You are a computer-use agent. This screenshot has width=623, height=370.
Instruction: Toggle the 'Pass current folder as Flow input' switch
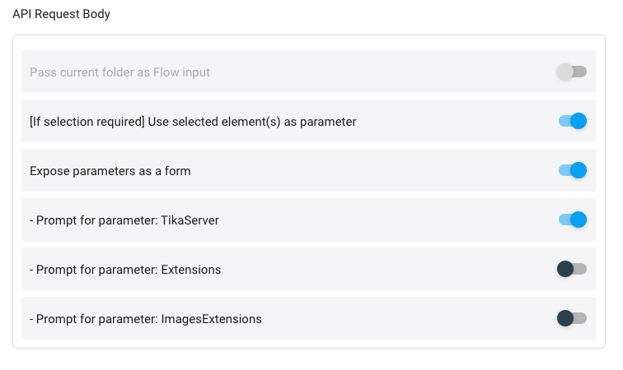[x=572, y=72]
